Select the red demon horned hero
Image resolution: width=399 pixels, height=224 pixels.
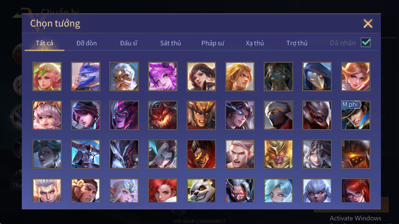163,115
